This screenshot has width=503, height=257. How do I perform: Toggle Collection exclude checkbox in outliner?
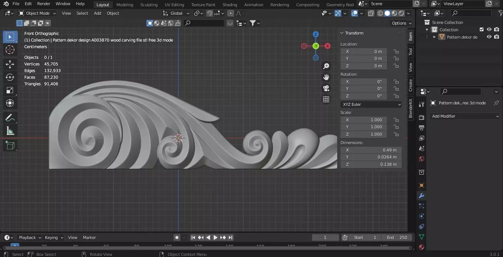pos(482,30)
